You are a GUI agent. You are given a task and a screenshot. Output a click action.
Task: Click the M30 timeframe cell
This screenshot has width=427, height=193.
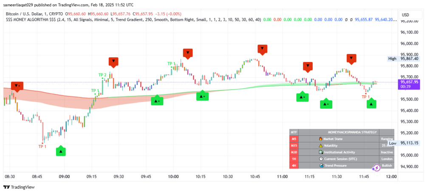(x=294, y=152)
